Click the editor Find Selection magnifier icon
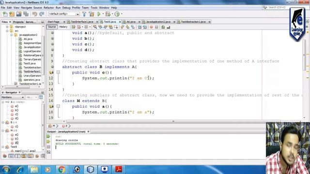The image size is (310, 174). coord(95,27)
